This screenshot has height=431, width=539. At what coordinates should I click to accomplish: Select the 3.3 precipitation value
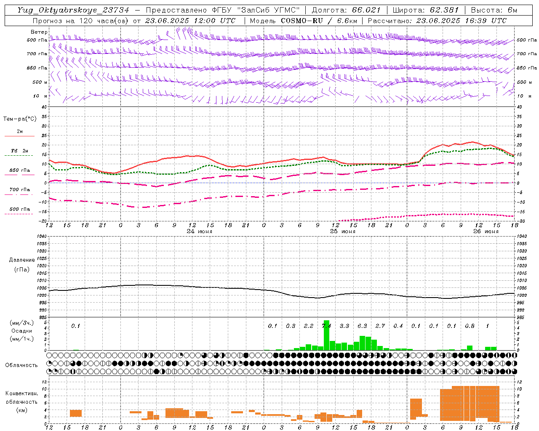[344, 326]
